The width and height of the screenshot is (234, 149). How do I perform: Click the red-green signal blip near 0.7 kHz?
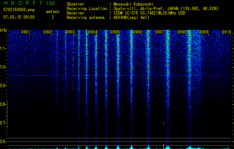tap(164, 123)
